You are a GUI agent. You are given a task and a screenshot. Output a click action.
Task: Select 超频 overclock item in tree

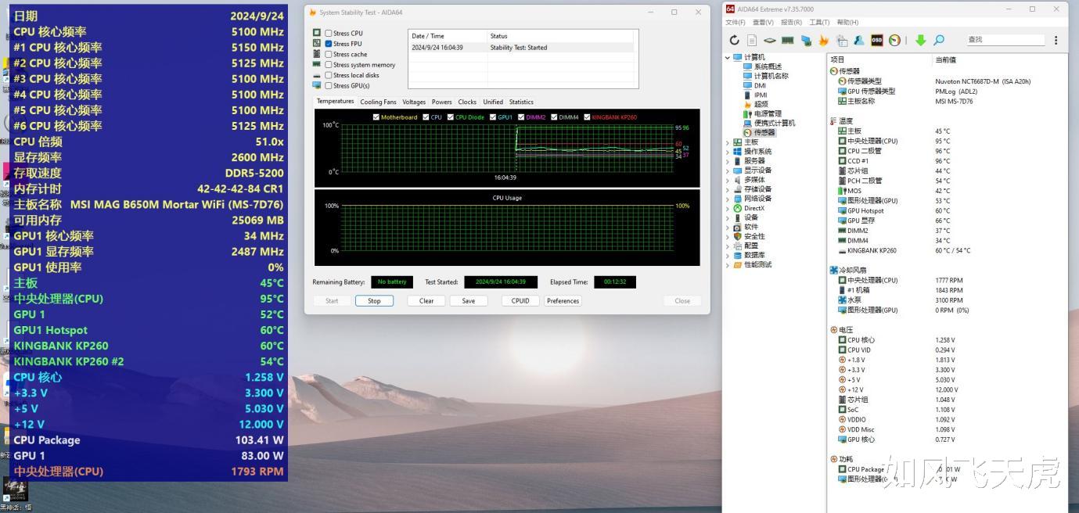point(756,104)
